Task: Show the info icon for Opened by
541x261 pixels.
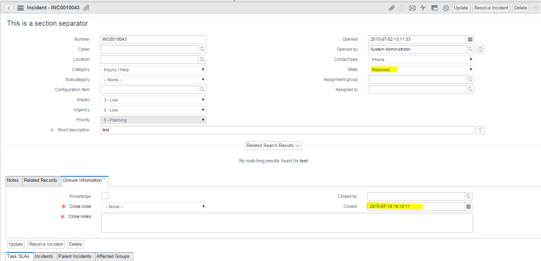Action: coord(480,49)
